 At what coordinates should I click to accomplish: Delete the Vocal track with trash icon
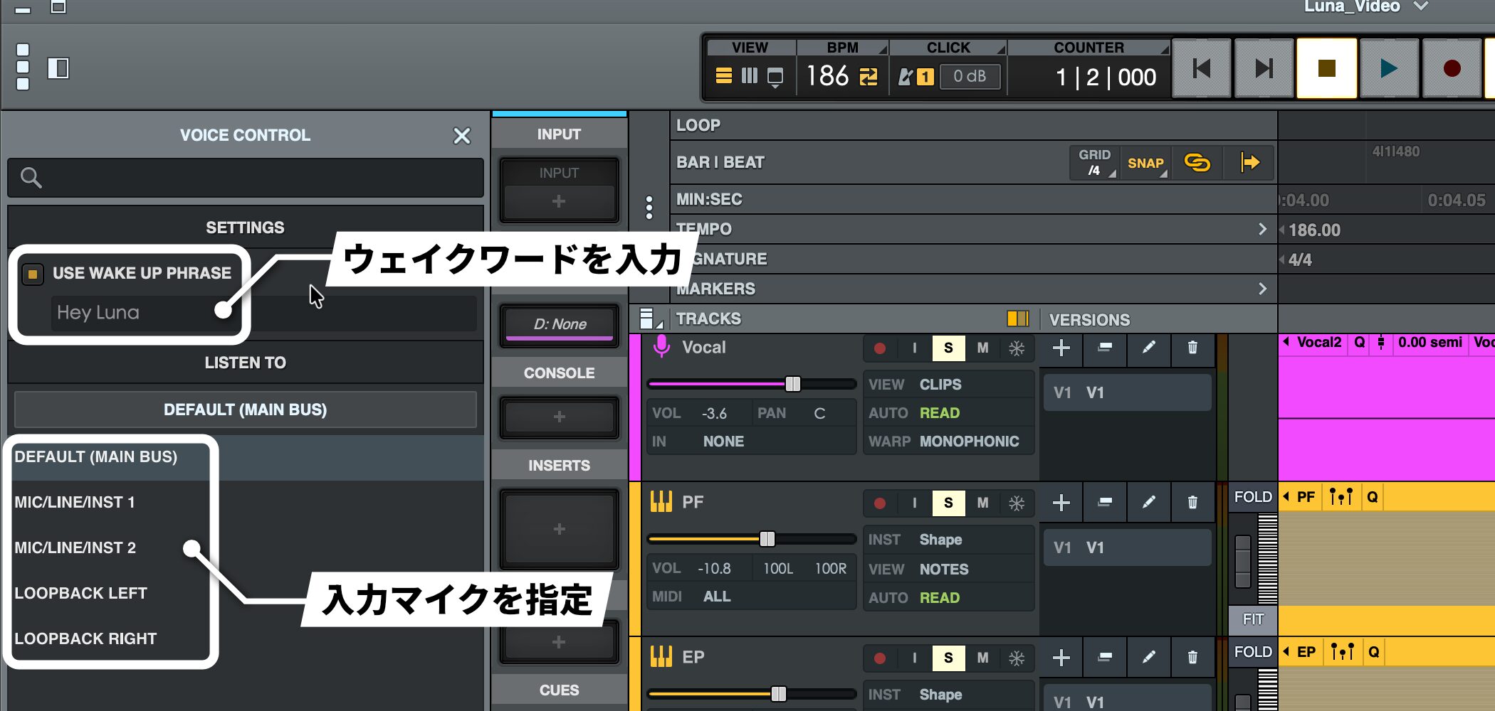[x=1192, y=348]
